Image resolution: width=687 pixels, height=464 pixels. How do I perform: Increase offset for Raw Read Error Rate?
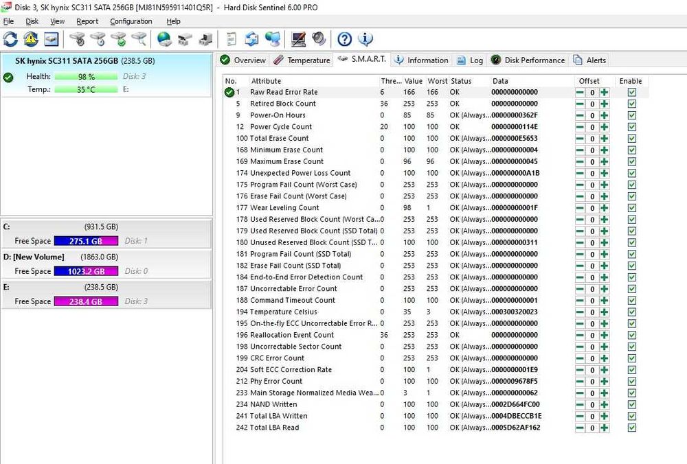604,93
